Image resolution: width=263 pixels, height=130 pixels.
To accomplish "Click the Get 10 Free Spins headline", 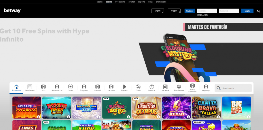I will (x=45, y=35).
